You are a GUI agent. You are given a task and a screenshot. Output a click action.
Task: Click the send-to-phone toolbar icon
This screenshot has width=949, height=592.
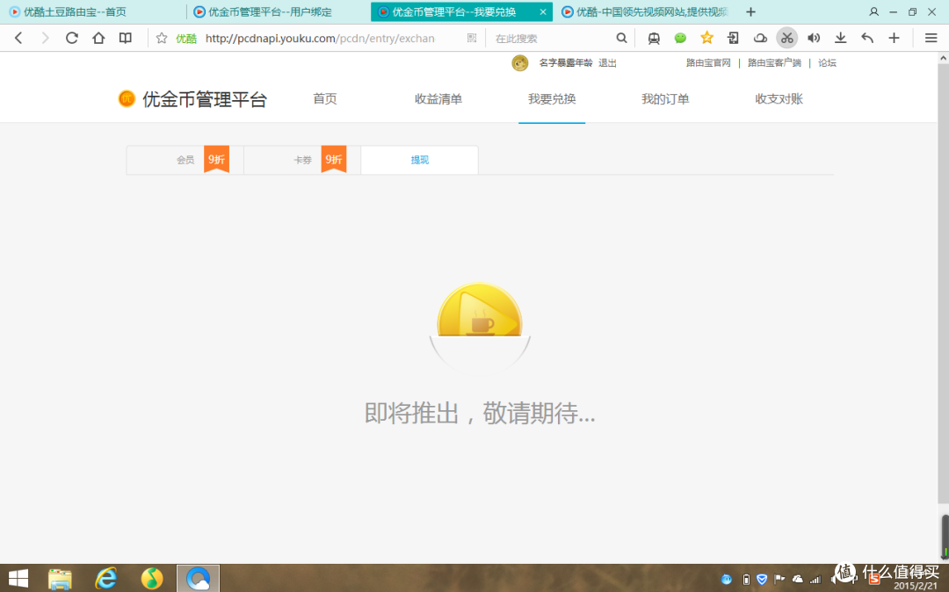tap(734, 38)
